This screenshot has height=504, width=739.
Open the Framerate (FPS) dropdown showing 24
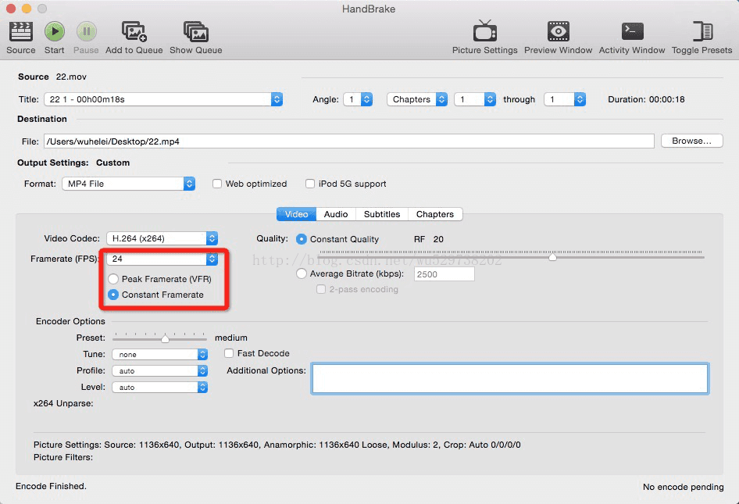pyautogui.click(x=162, y=259)
